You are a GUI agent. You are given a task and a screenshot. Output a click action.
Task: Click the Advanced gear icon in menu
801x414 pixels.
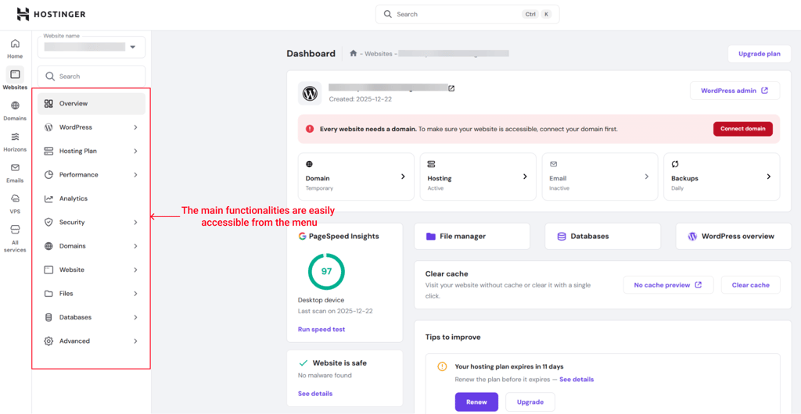[48, 341]
